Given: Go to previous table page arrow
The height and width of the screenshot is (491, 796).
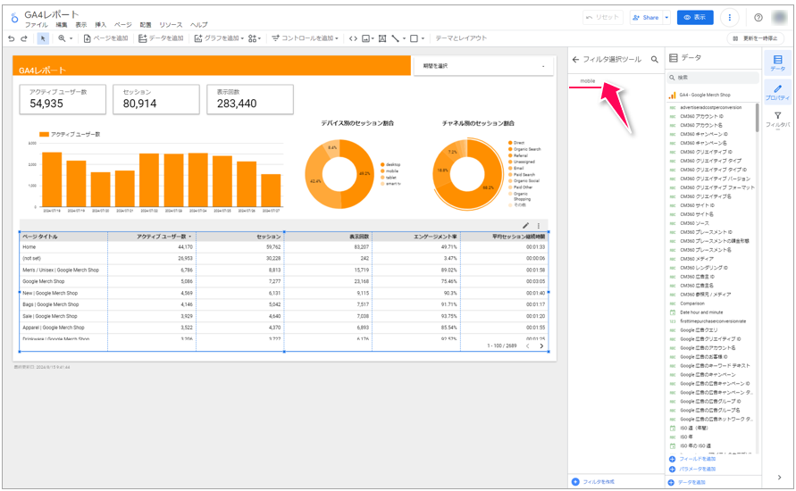Looking at the screenshot, I should tap(527, 346).
